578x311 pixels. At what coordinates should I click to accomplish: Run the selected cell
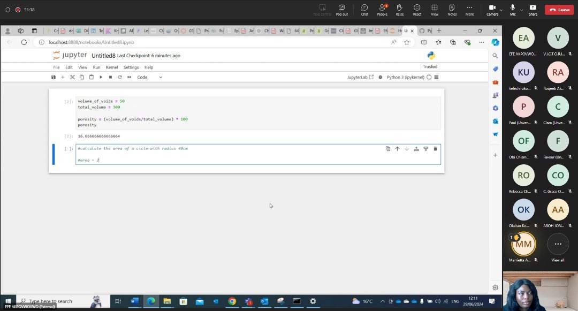(101, 77)
